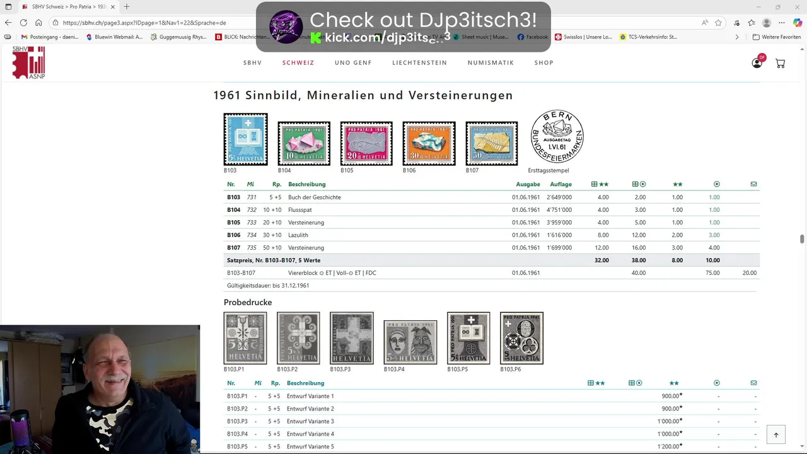Image resolution: width=807 pixels, height=454 pixels.
Task: Click the green 3.00 price for B106
Action: (x=714, y=235)
